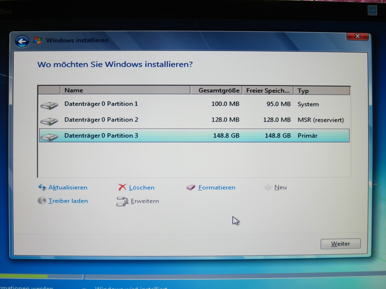
Task: Click the System type cell
Action: 308,104
